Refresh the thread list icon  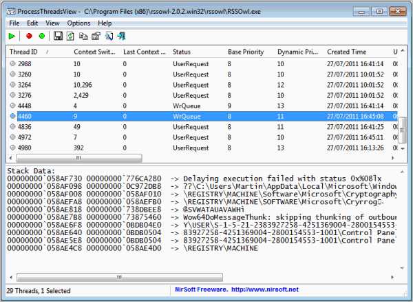tap(70, 36)
